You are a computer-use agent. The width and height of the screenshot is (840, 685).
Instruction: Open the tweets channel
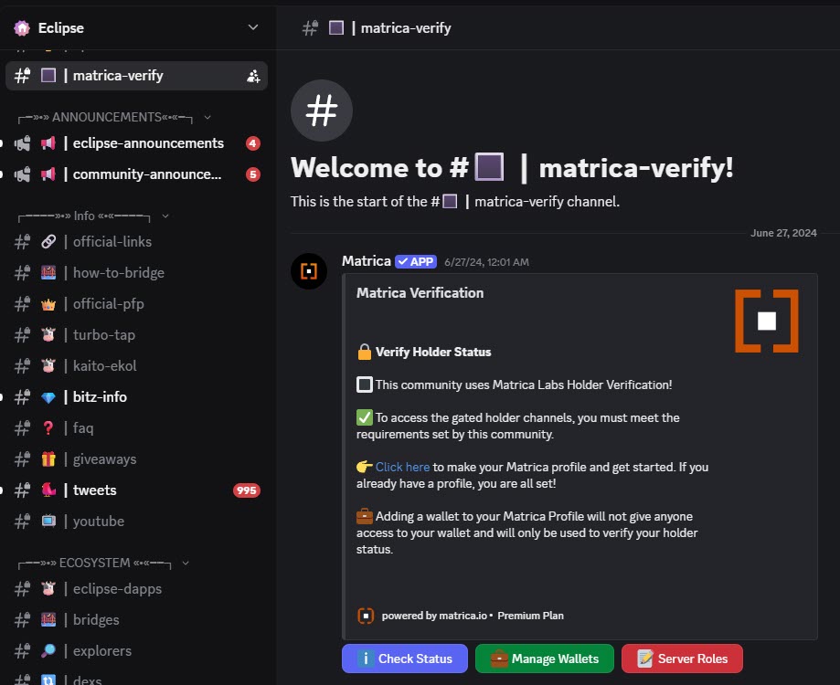click(x=136, y=490)
